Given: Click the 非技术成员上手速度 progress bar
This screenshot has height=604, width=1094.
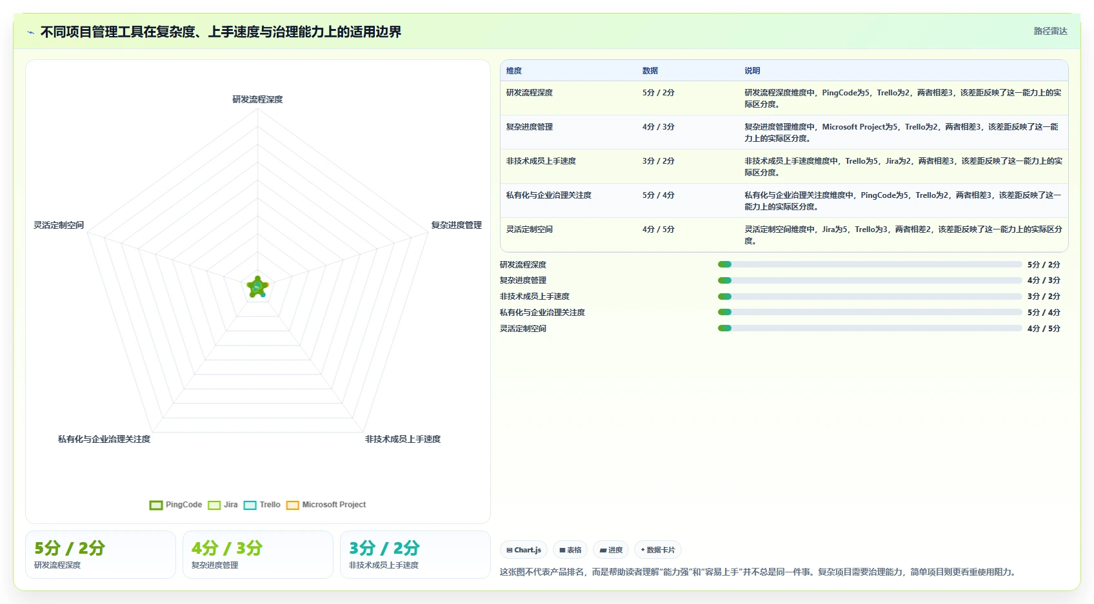Looking at the screenshot, I should coord(870,297).
